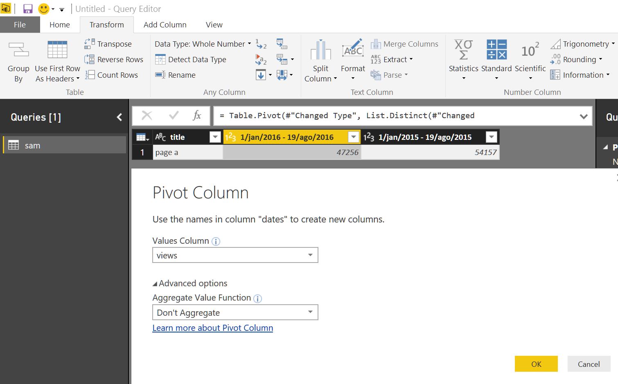Open filter for 1/jan/2016 column
The height and width of the screenshot is (384, 618).
[354, 137]
